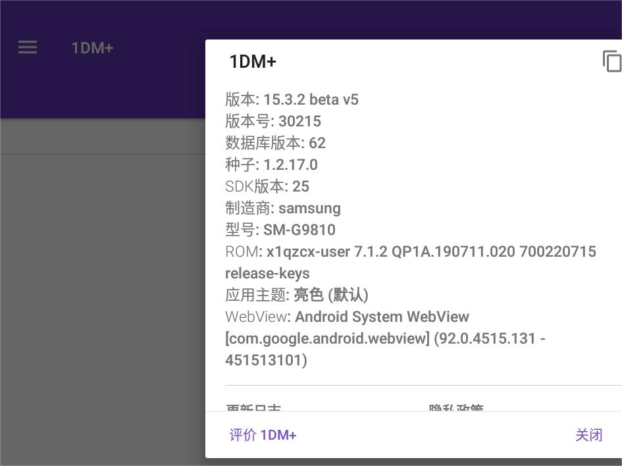Viewport: 622px width, 466px height.
Task: Select the 型号 SM-G9810 model line
Action: tap(280, 230)
